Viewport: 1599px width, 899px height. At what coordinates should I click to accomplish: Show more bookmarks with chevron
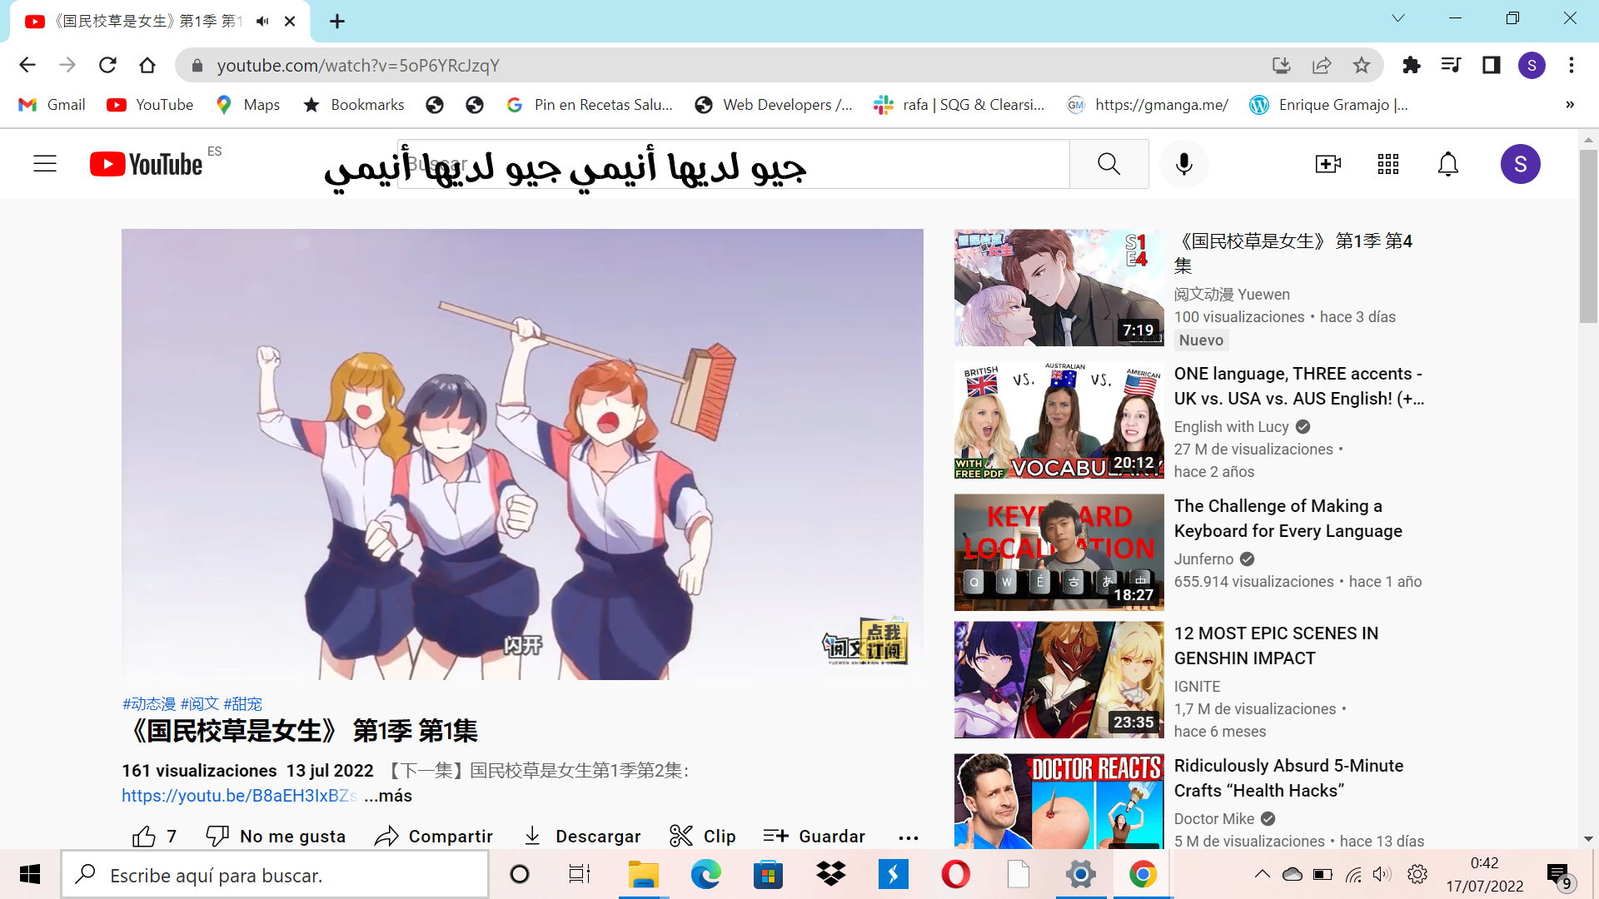tap(1570, 105)
